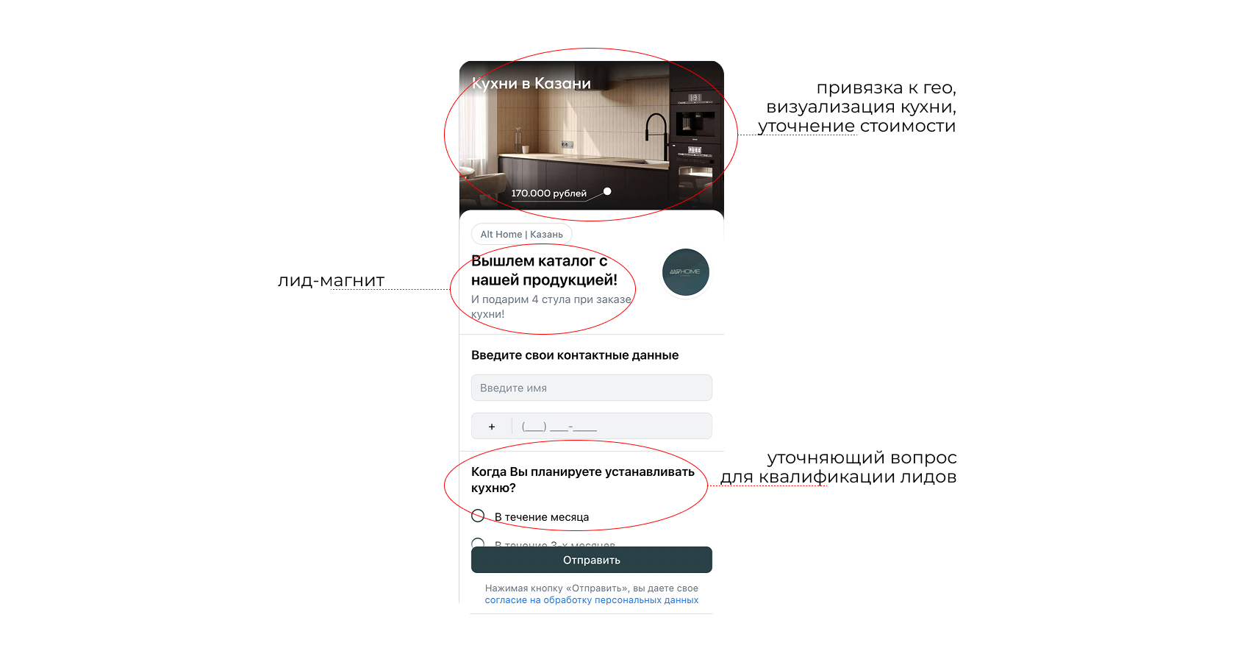Click the white price marker dot on photo
This screenshot has height=662, width=1235.
(x=607, y=191)
